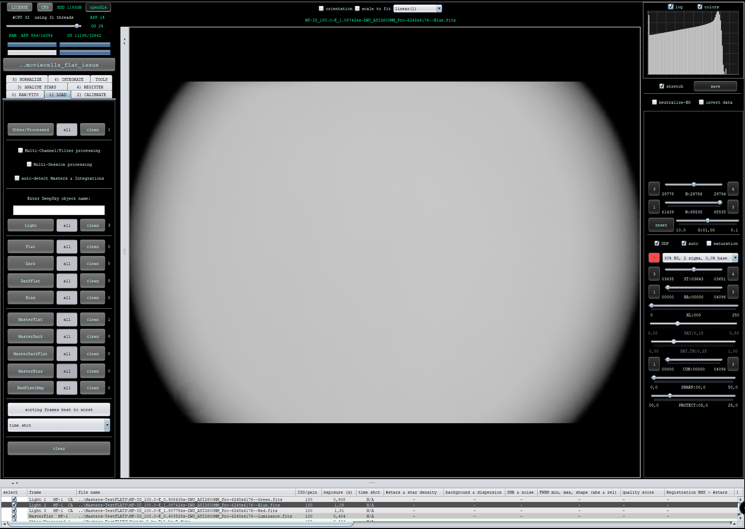Click the 3 button left of ST:03643 slider
The width and height of the screenshot is (745, 529).
[x=654, y=274]
